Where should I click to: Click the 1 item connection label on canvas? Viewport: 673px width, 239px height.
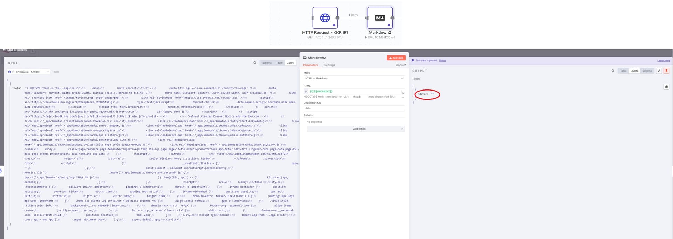(353, 15)
